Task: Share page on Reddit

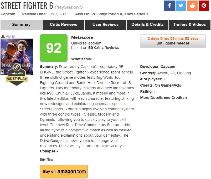Action: (192, 6)
